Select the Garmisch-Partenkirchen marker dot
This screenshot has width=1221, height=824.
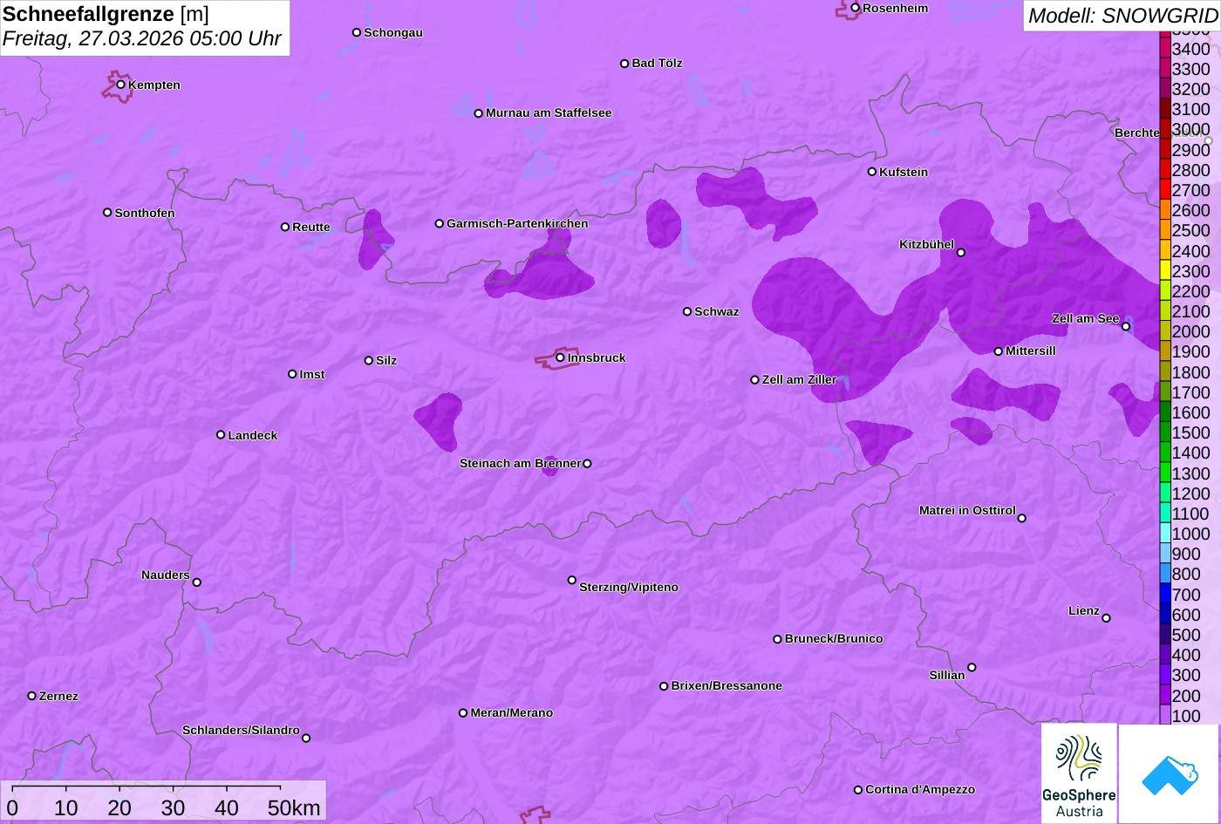point(440,223)
